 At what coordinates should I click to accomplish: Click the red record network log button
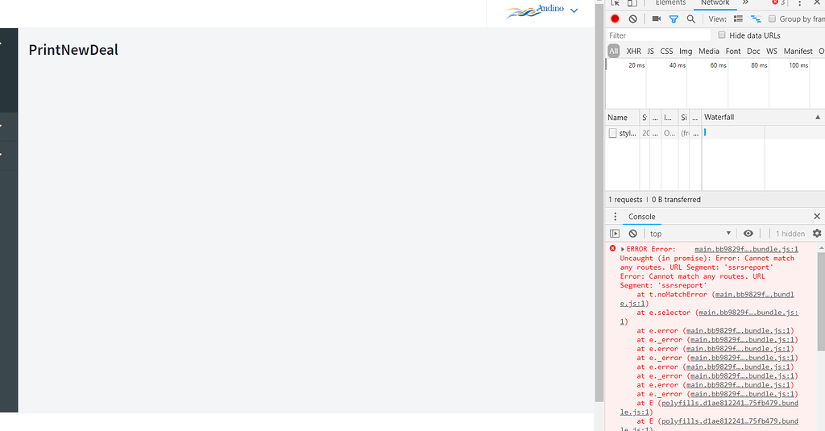pos(615,19)
